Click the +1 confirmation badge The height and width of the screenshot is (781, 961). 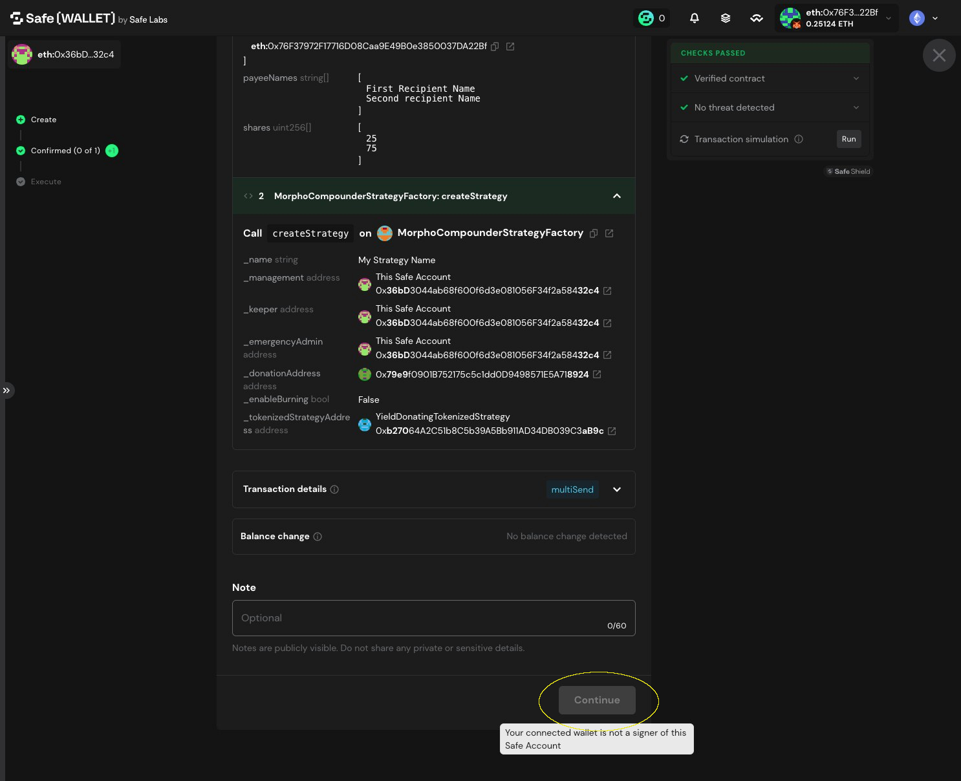(x=112, y=151)
